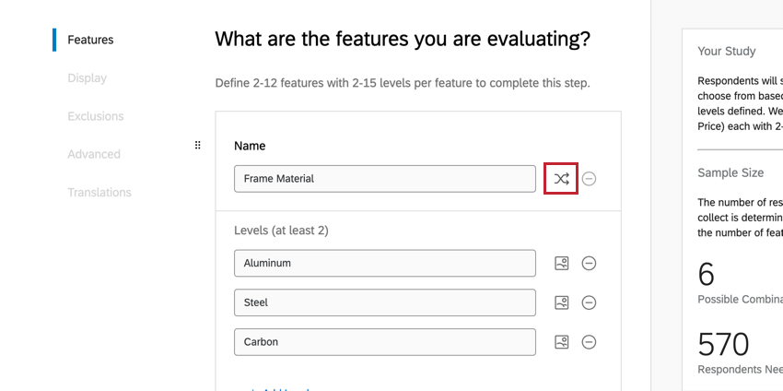Screen dimensions: 783x391
Task: Edit the Frame Material name field
Action: 384,179
